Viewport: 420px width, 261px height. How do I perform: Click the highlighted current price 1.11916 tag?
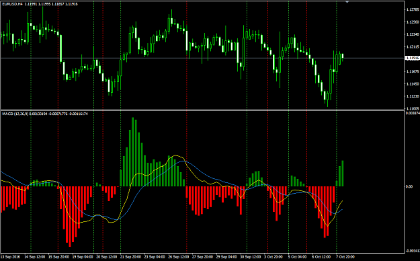pyautogui.click(x=413, y=59)
